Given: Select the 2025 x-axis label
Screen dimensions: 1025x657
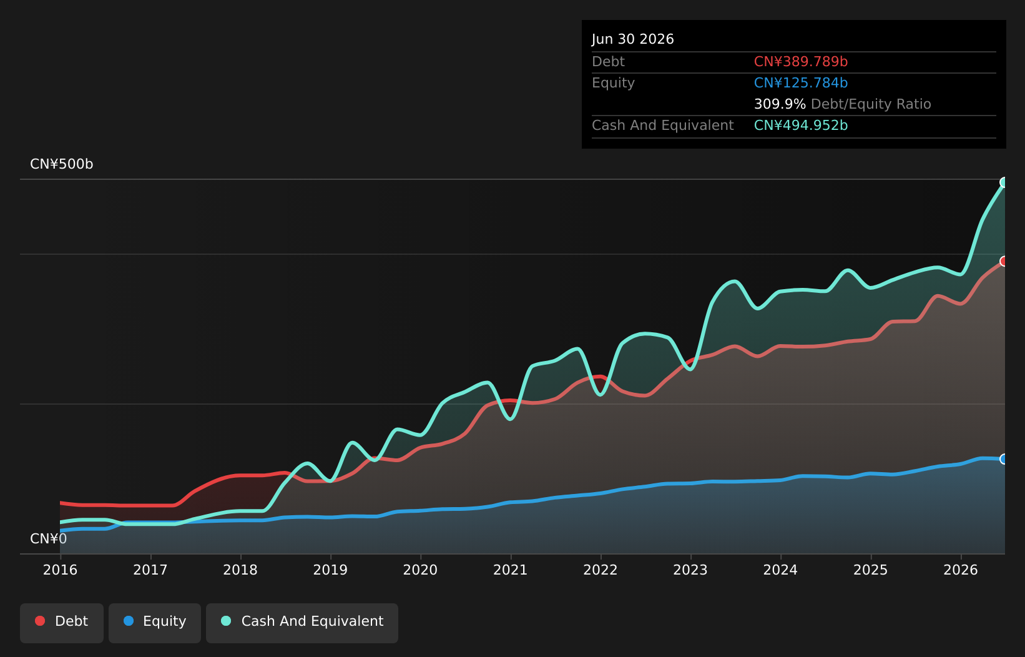Looking at the screenshot, I should [x=871, y=570].
